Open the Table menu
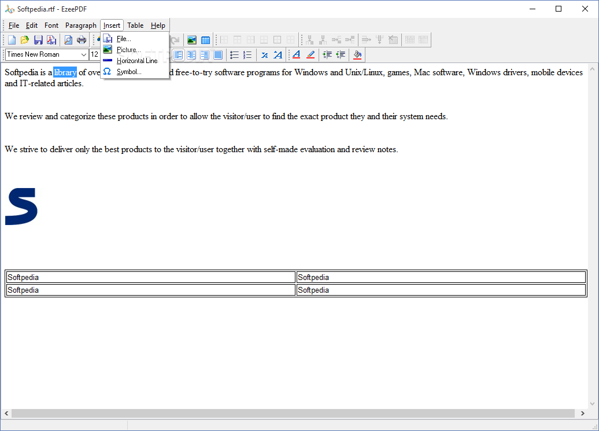The image size is (599, 431). coord(135,25)
